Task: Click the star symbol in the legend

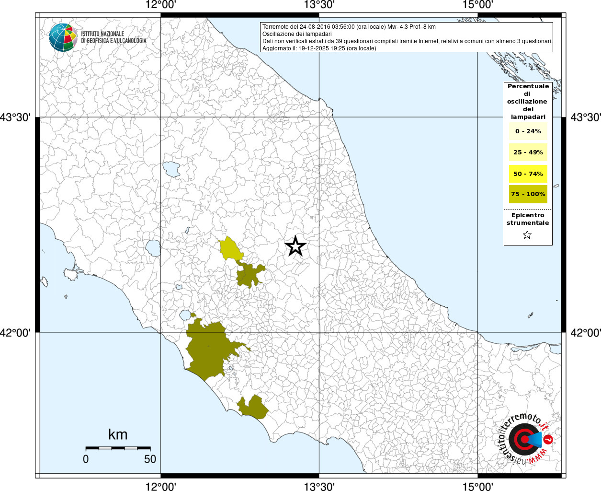Action: (527, 235)
